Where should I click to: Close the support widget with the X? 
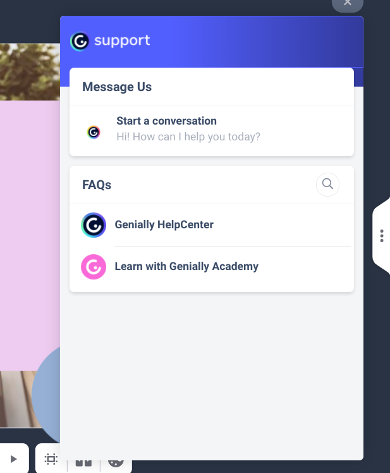(x=348, y=4)
